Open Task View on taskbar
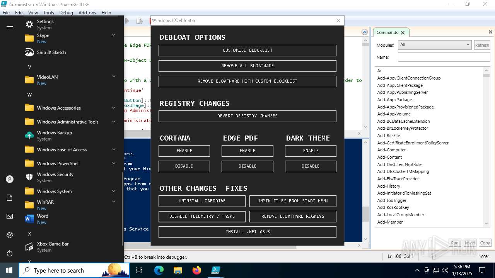This screenshot has height=278, width=495. click(x=139, y=270)
